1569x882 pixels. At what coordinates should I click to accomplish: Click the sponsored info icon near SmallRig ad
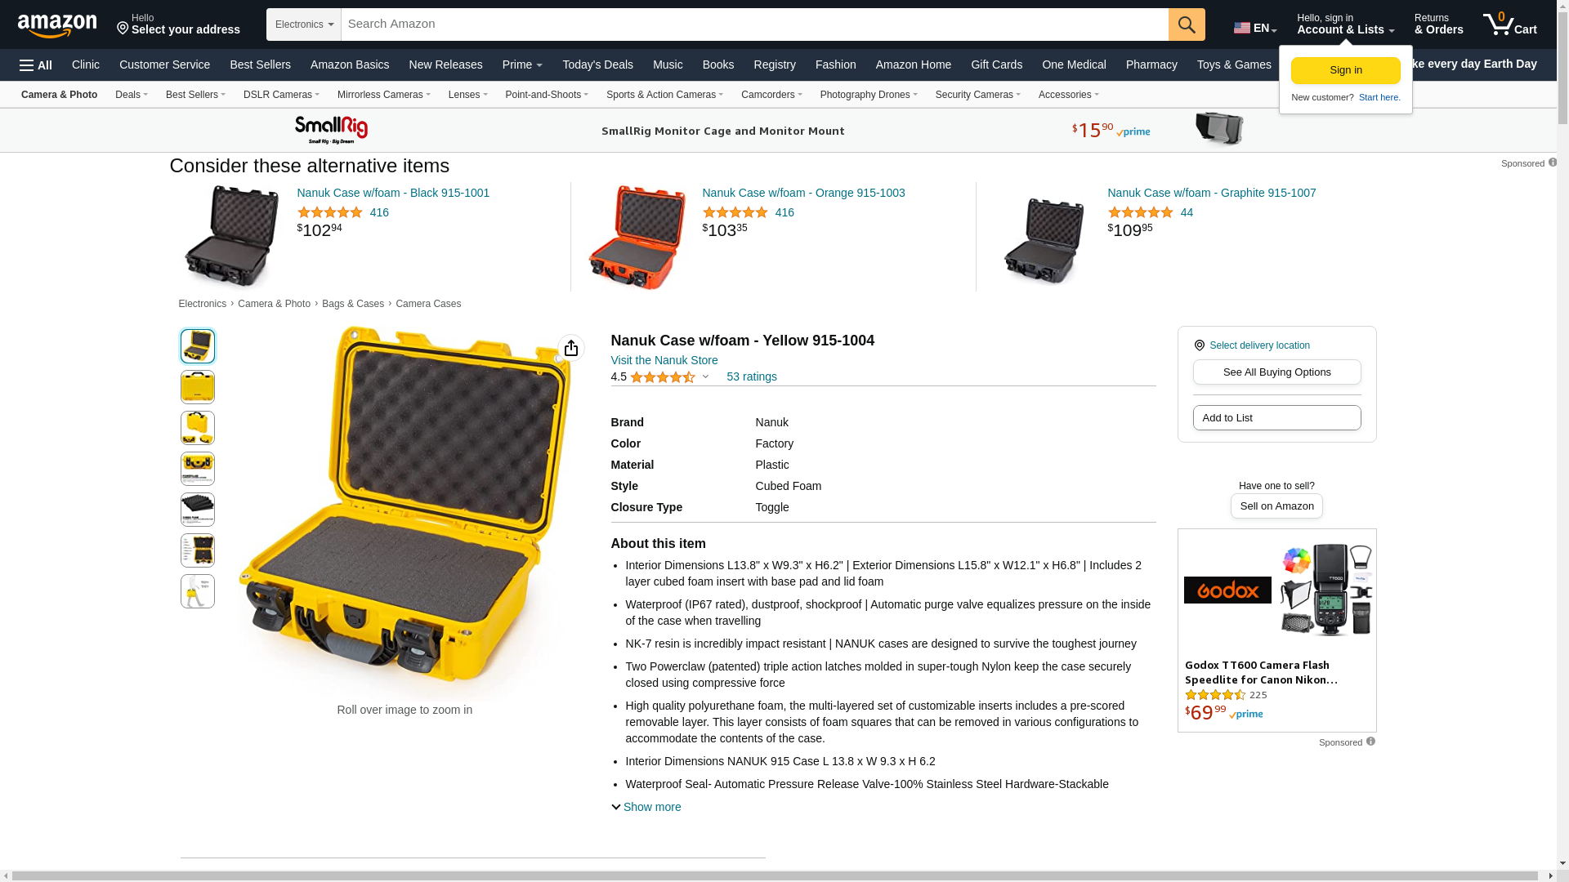[x=1552, y=163]
